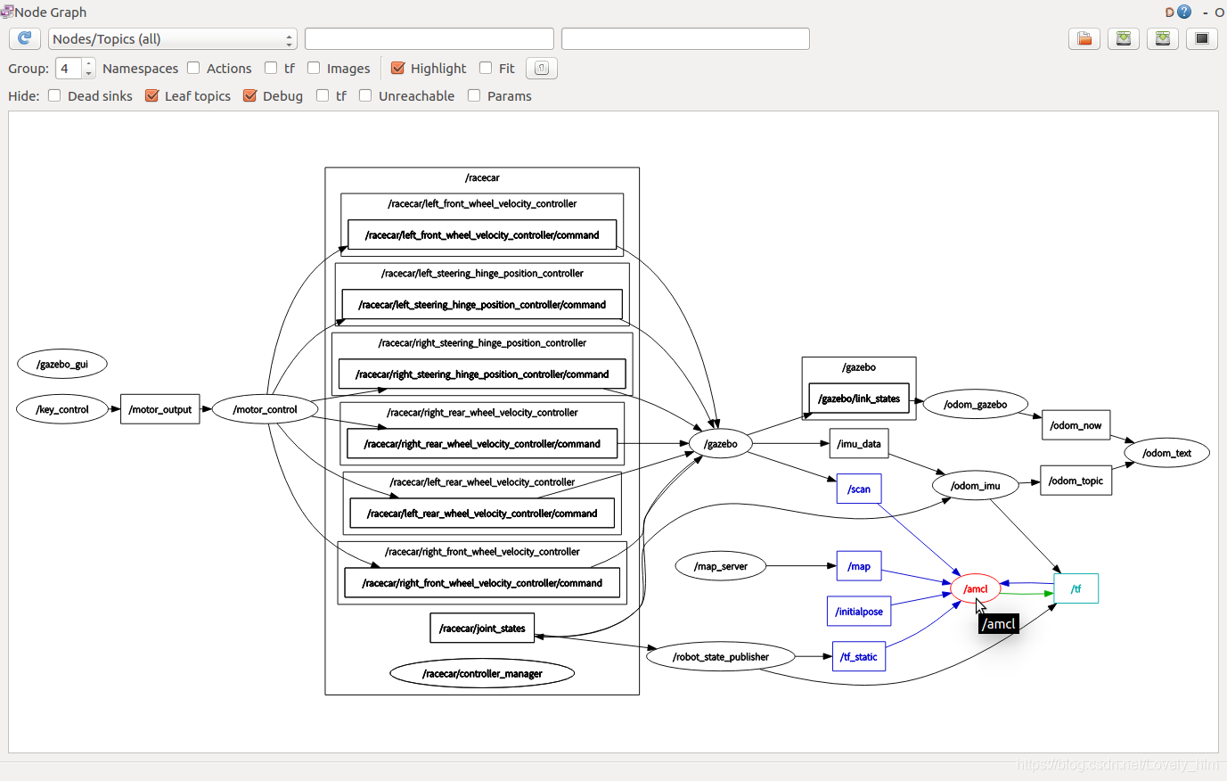The width and height of the screenshot is (1227, 781).
Task: Click /racecar/left_steering_hinge_position_controller/command box
Action: click(482, 305)
